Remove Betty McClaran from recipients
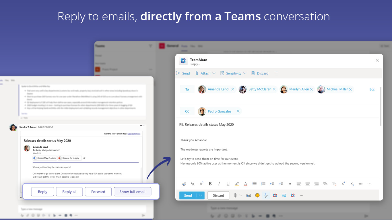The height and width of the screenshot is (220, 392). (274, 89)
